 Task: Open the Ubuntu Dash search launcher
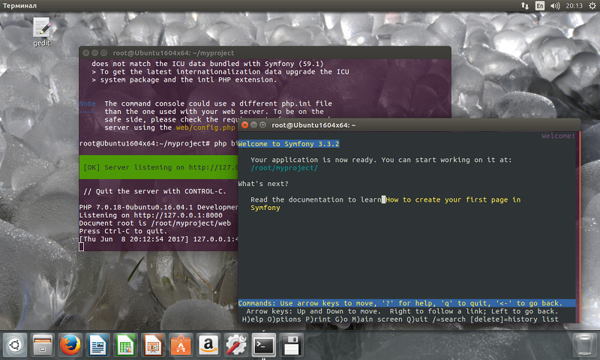click(15, 345)
